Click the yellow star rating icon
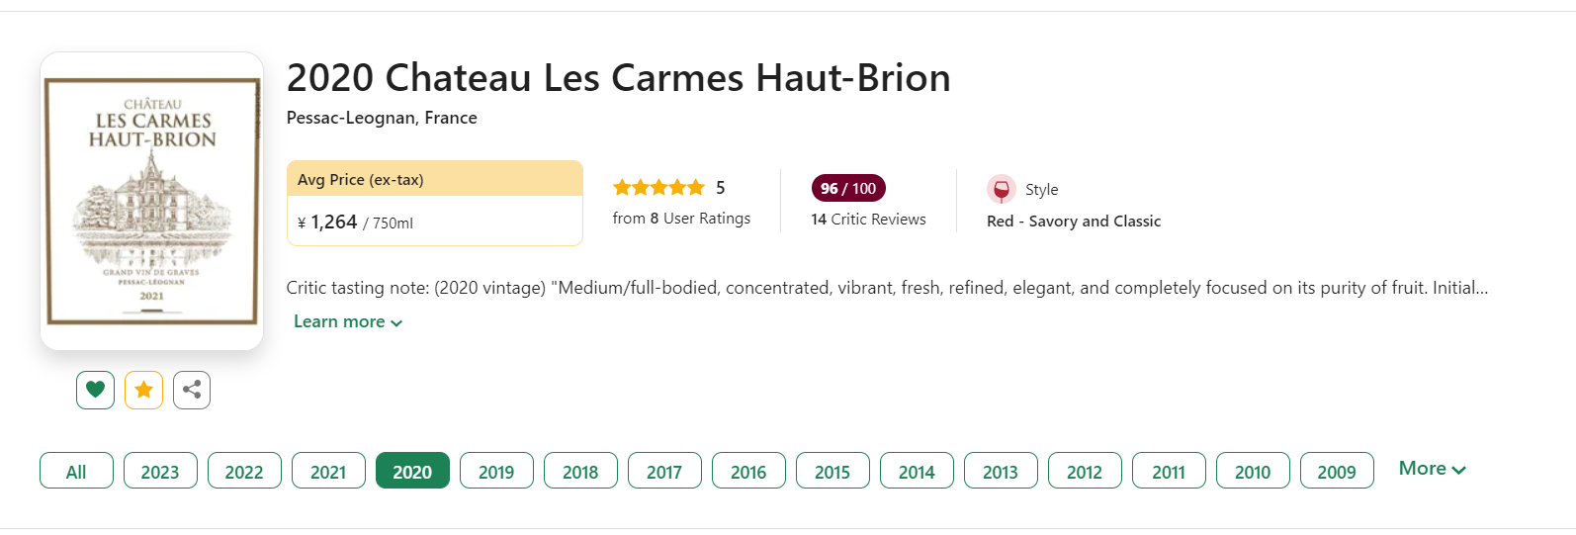This screenshot has width=1576, height=535. [143, 390]
